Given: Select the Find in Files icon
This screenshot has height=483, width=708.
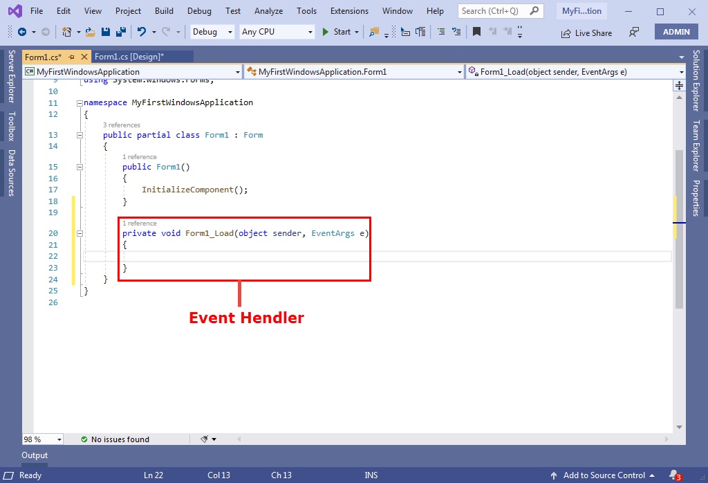Looking at the screenshot, I should tap(375, 32).
